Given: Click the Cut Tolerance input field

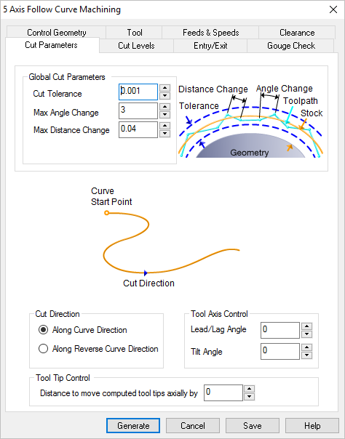Looking at the screenshot, I should pos(138,92).
